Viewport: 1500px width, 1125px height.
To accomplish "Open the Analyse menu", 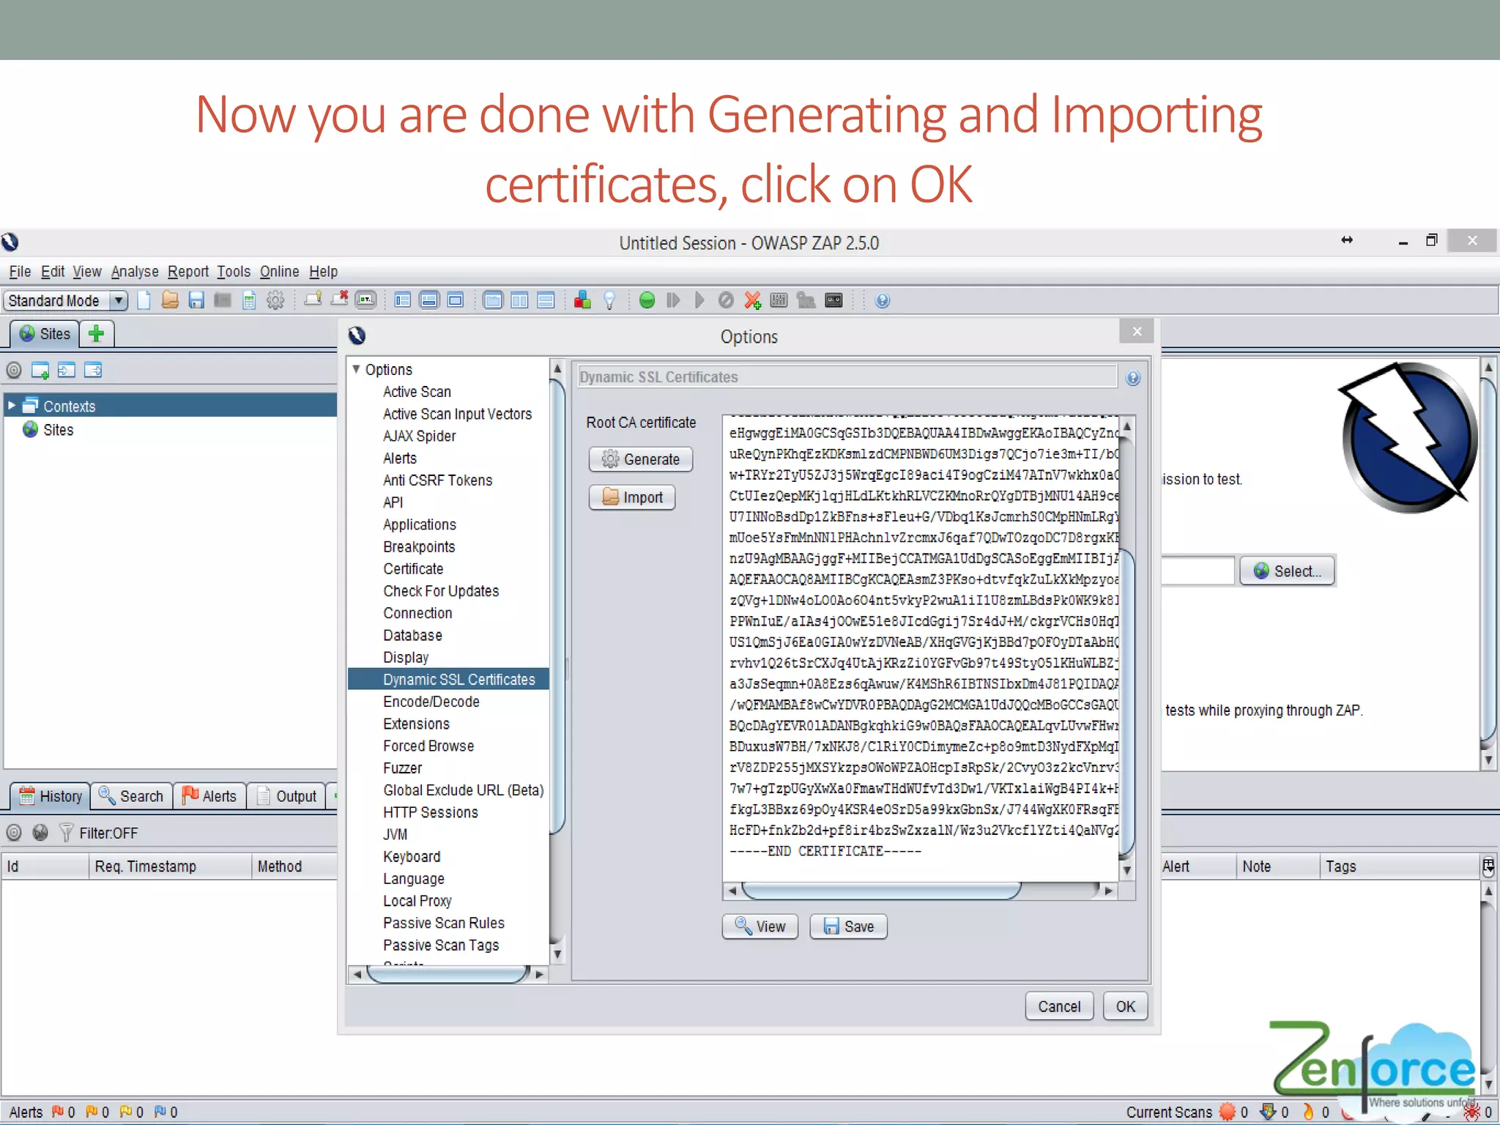I will (135, 272).
